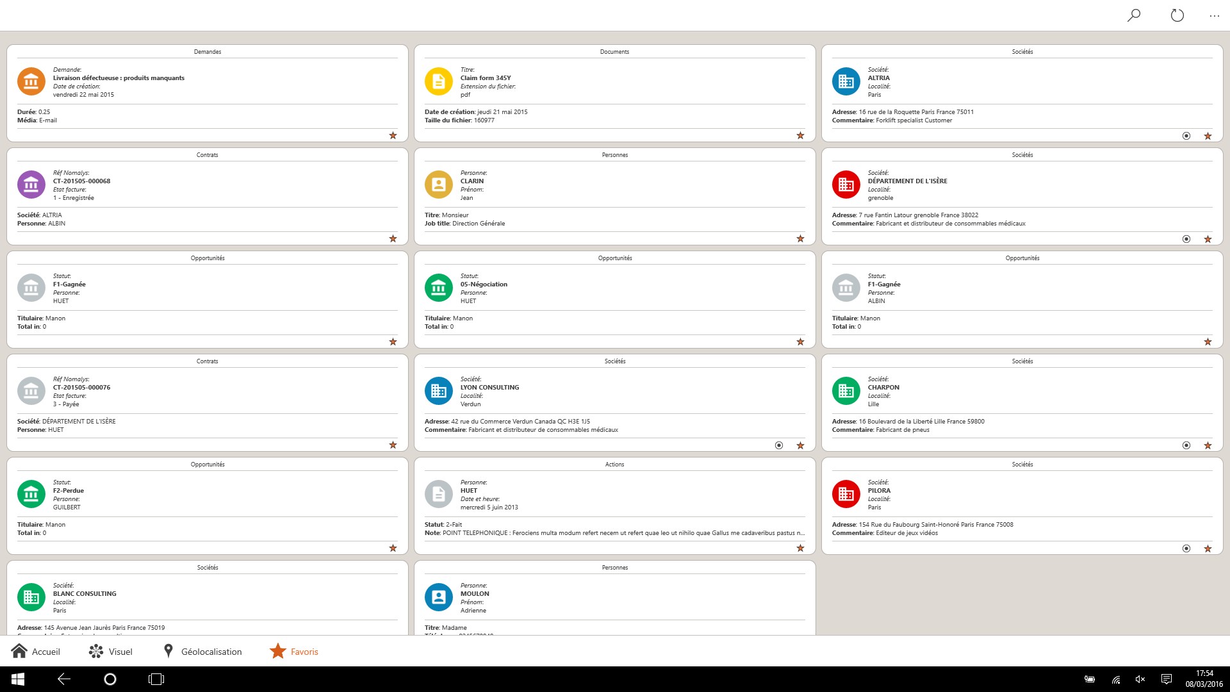Open the HUET action card note text
Image resolution: width=1230 pixels, height=692 pixels.
point(614,533)
